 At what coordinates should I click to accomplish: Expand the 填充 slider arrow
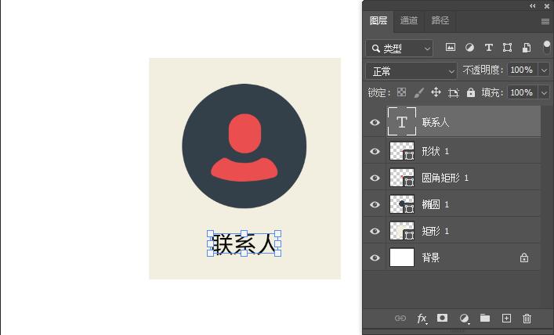(544, 93)
